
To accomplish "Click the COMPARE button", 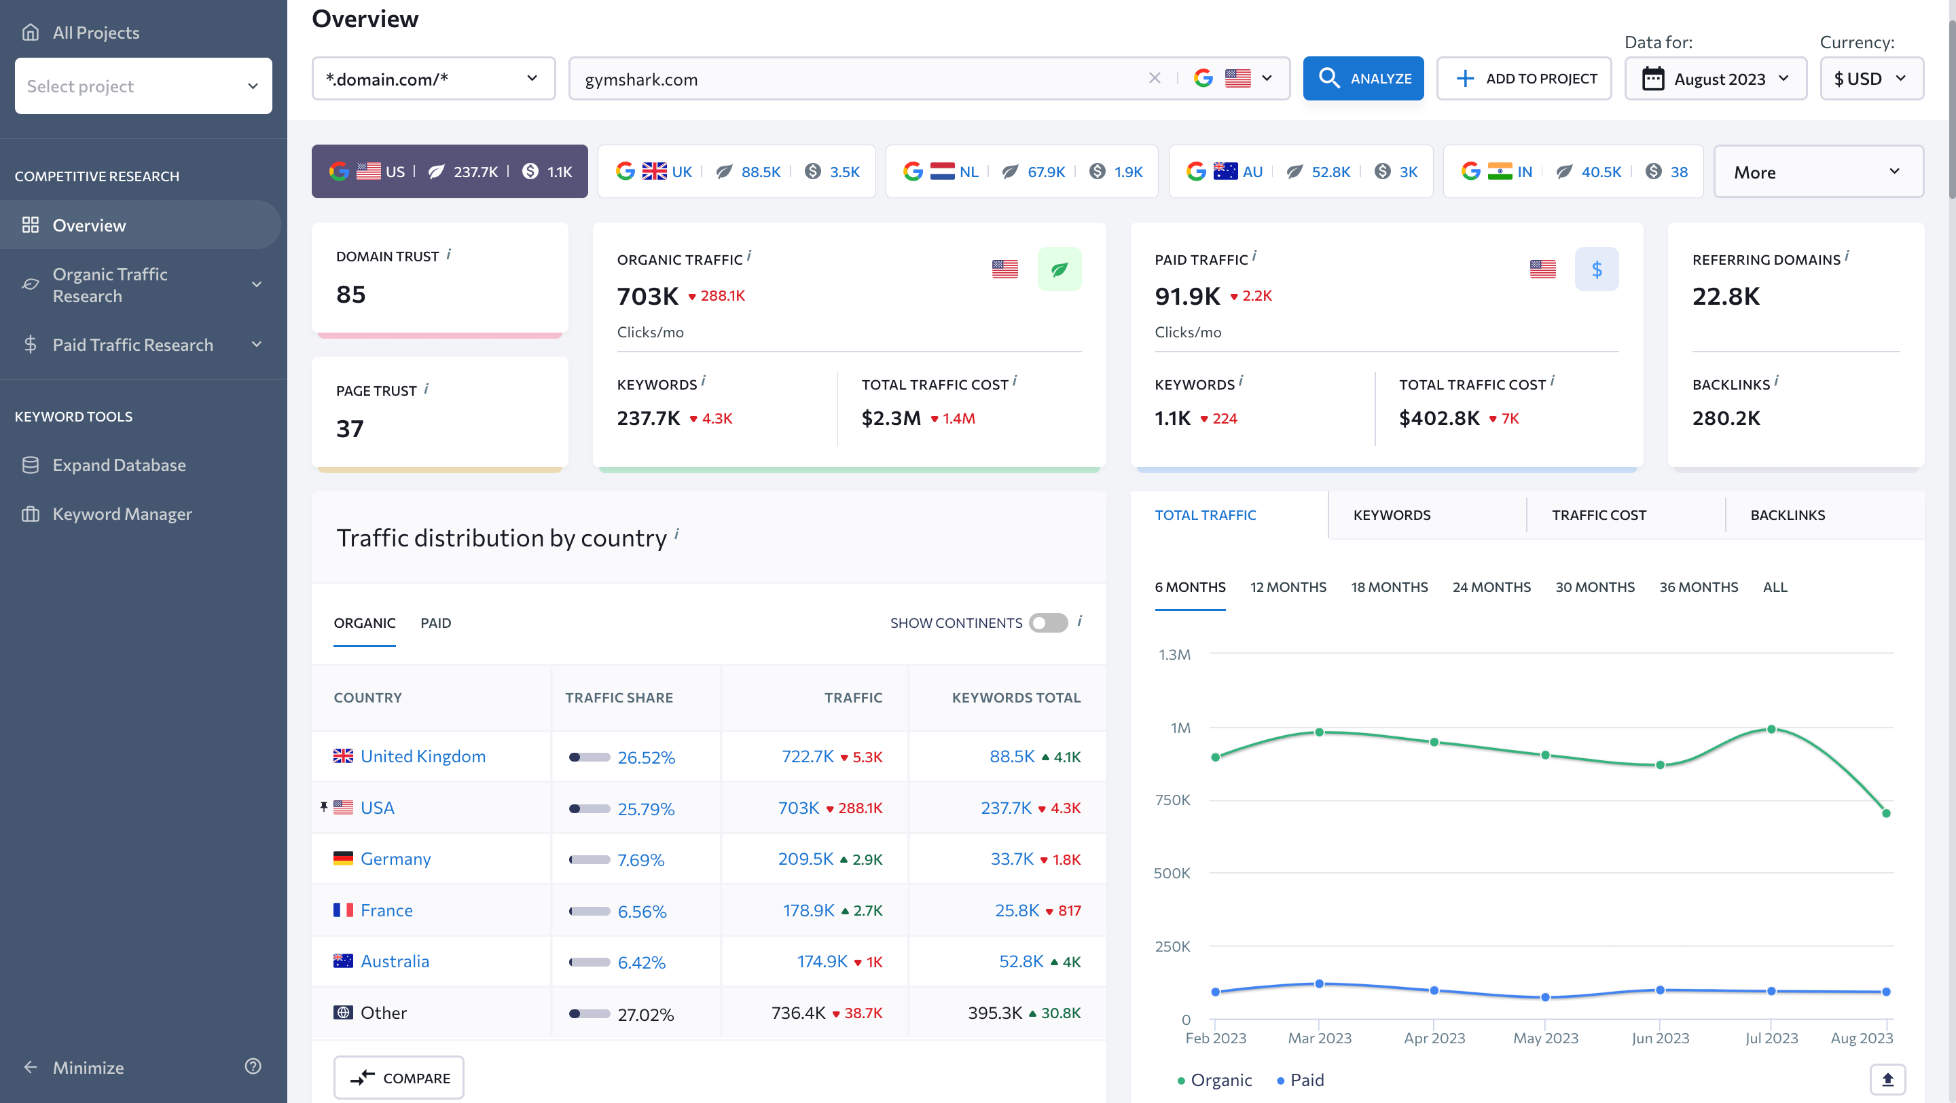I will (399, 1077).
